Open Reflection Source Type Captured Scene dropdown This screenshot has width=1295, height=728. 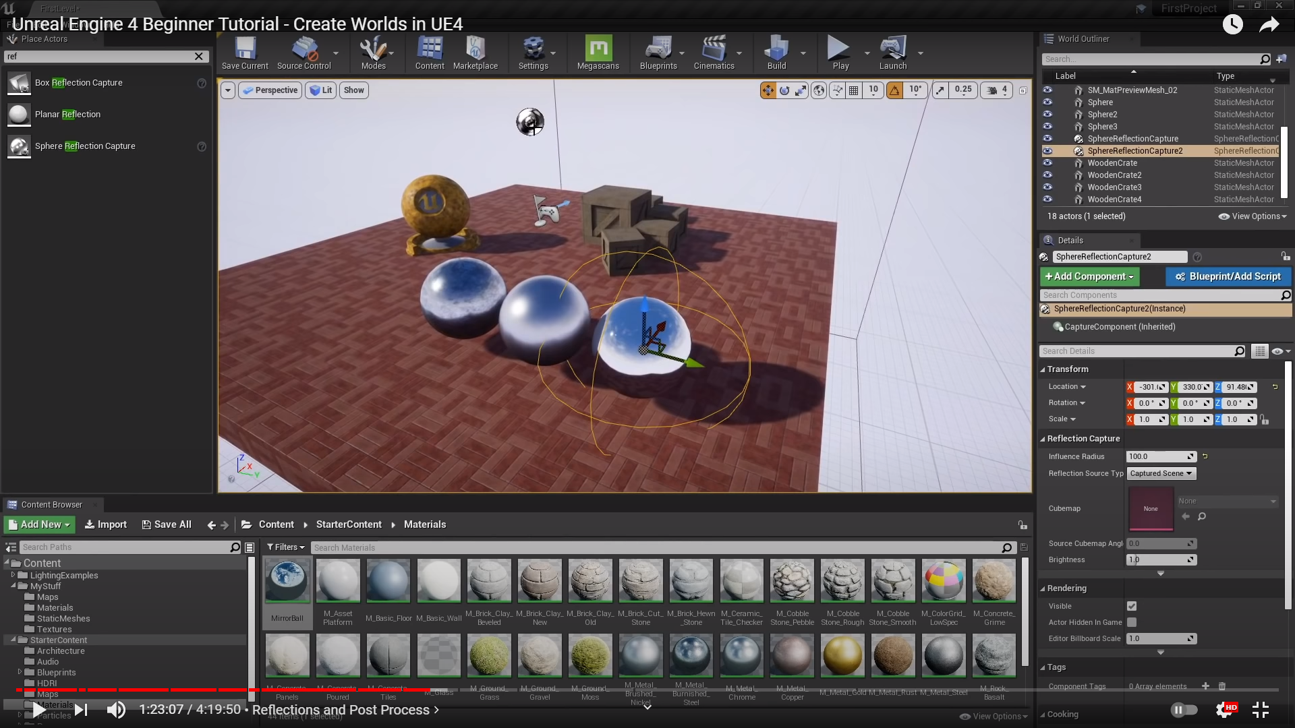coord(1161,474)
